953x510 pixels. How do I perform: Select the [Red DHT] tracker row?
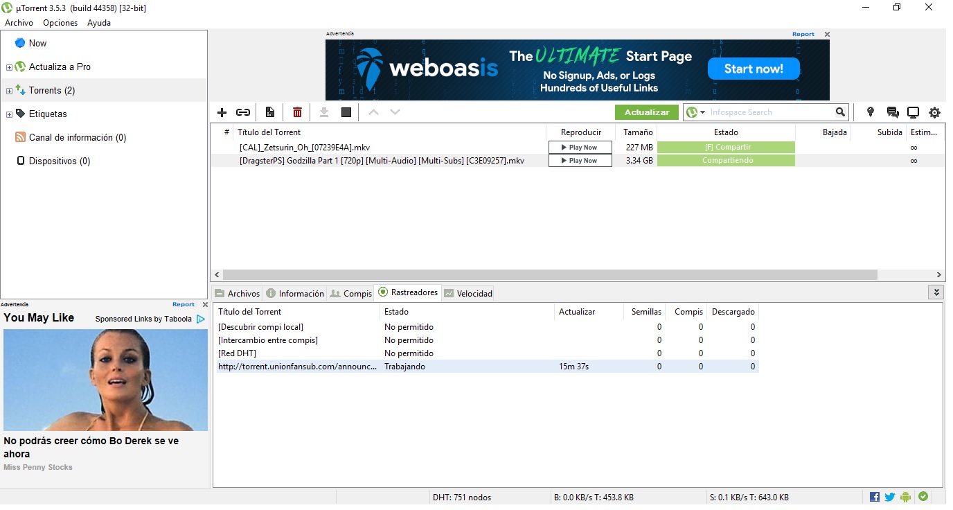click(488, 353)
